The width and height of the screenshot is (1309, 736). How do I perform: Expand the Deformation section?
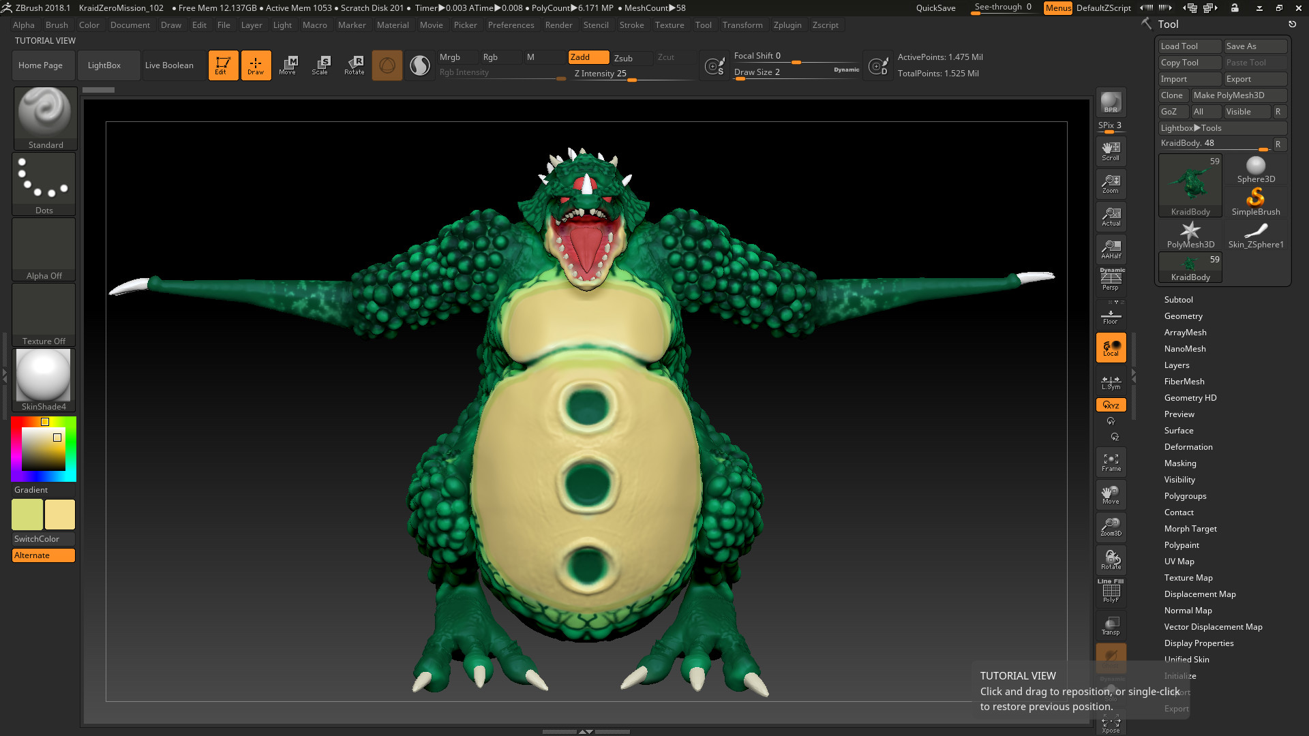(x=1188, y=447)
